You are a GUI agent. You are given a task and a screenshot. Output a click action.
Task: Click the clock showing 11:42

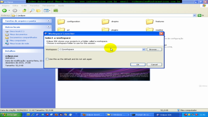pos(202,115)
